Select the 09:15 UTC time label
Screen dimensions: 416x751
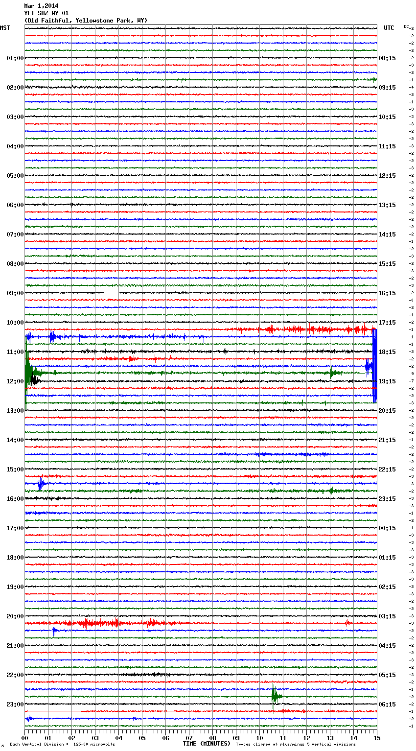(x=387, y=88)
